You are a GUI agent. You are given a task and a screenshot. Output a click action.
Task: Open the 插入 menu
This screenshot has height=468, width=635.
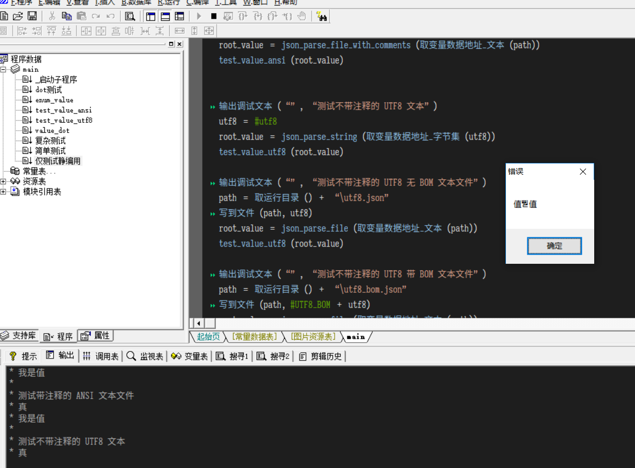pos(105,3)
